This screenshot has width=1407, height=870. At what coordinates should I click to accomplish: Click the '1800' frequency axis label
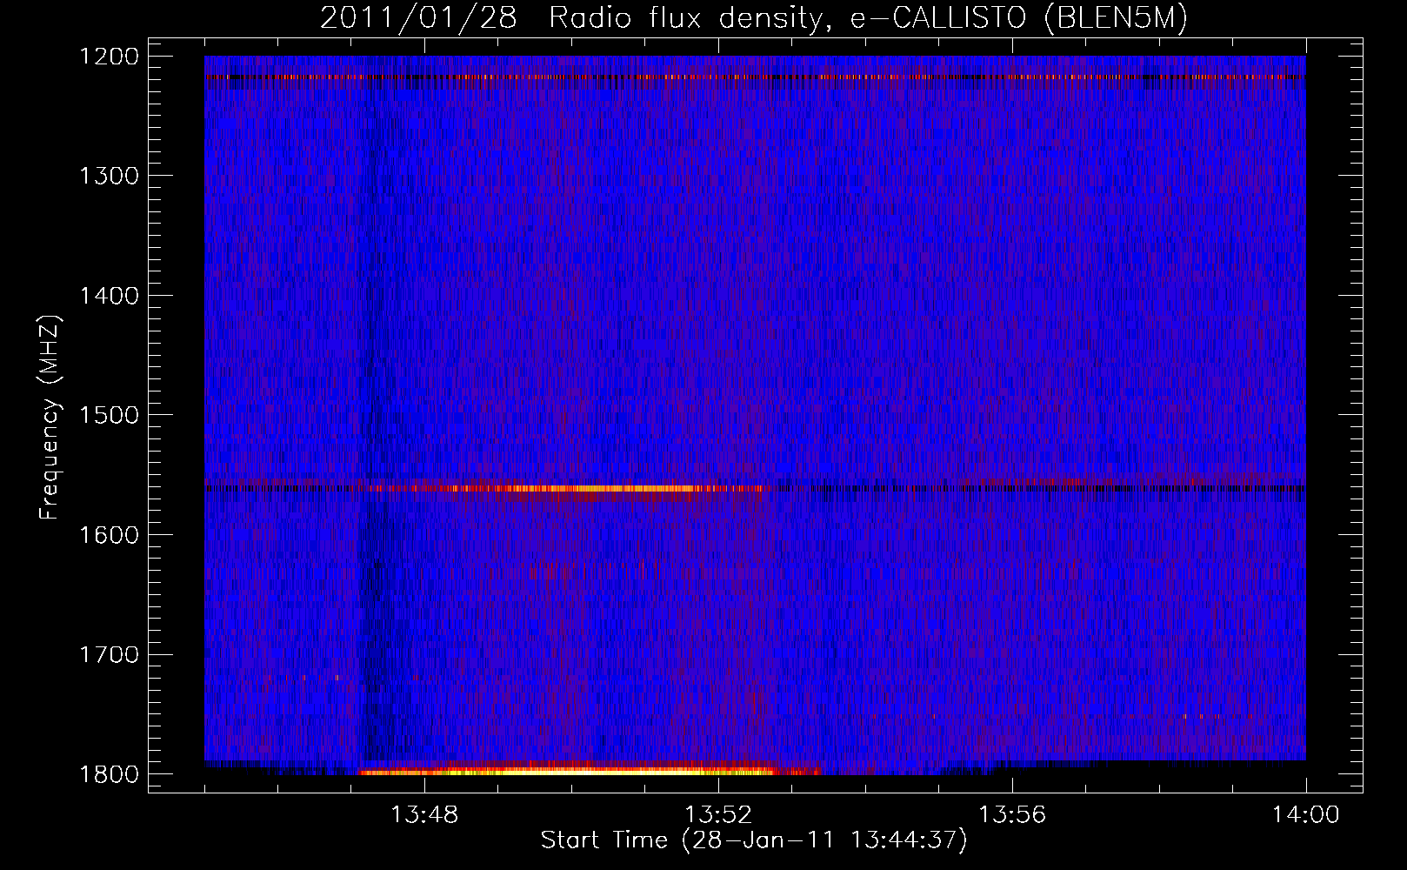[x=108, y=774]
